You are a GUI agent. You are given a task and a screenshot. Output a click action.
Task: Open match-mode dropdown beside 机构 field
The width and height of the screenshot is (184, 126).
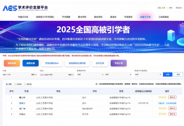(x=71, y=75)
